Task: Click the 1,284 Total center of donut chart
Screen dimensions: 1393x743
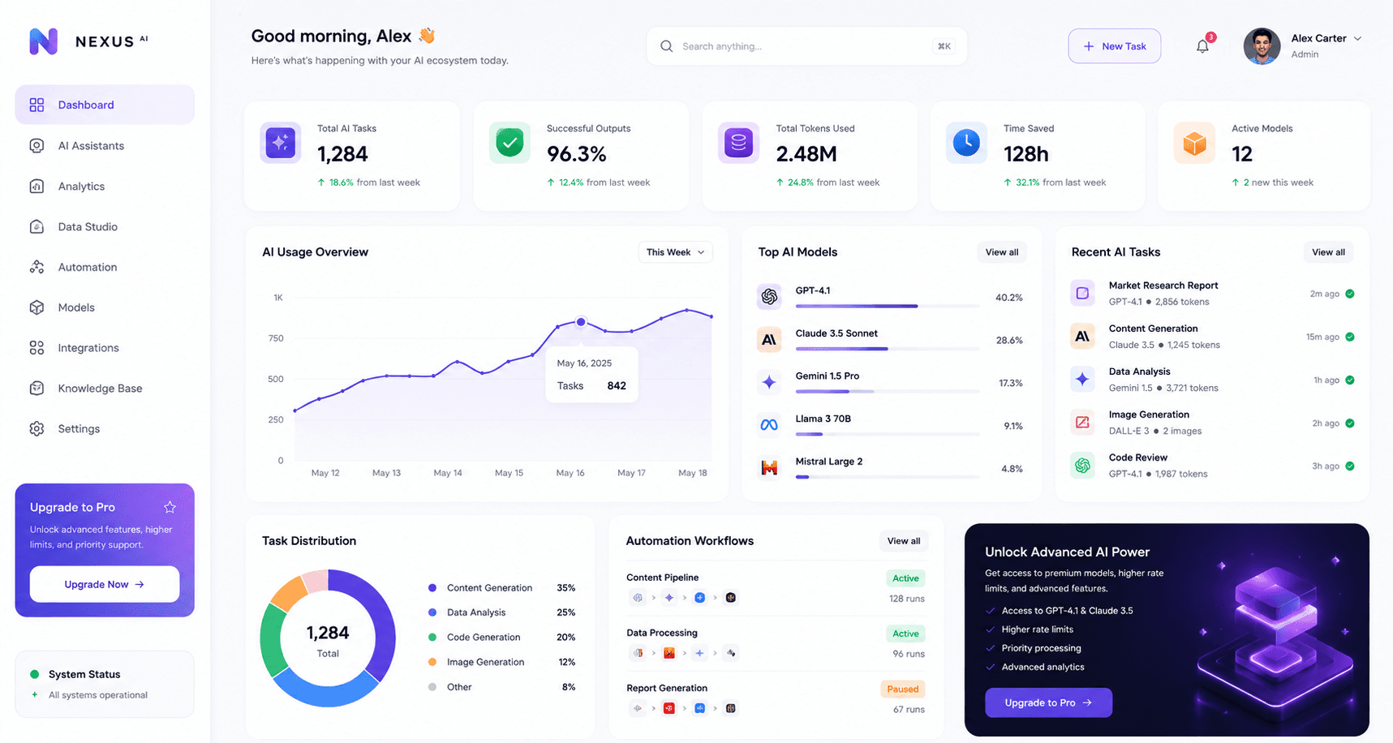Action: point(328,640)
